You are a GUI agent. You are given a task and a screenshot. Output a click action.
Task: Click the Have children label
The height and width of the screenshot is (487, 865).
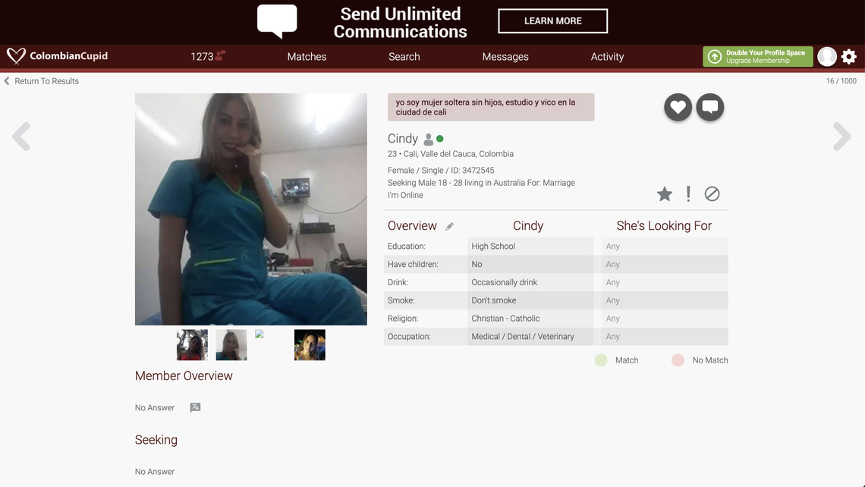[x=413, y=264]
